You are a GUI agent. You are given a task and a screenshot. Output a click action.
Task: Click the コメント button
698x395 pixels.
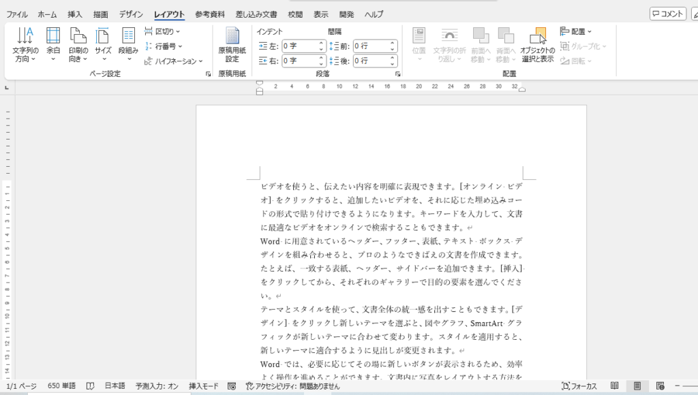[x=668, y=14]
